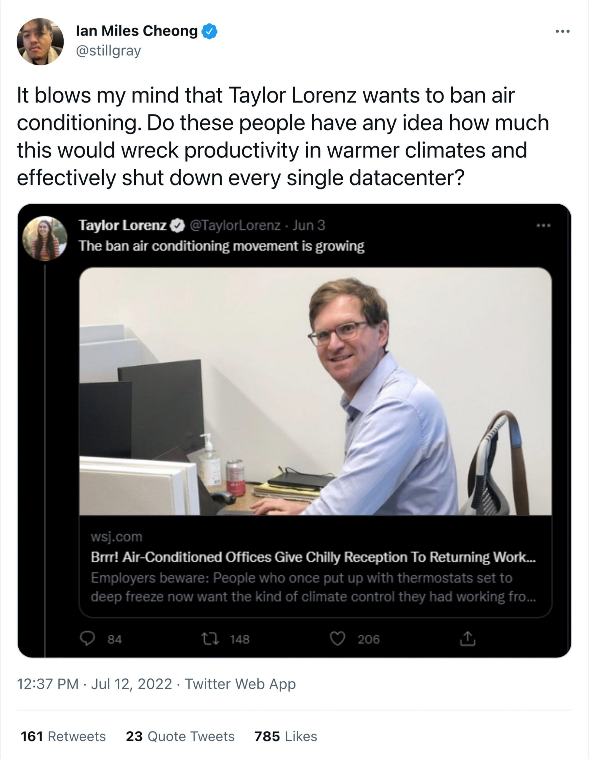The height and width of the screenshot is (759, 589).
Task: Open the Brrr! Air-Conditioned Offices headline
Action: point(313,557)
